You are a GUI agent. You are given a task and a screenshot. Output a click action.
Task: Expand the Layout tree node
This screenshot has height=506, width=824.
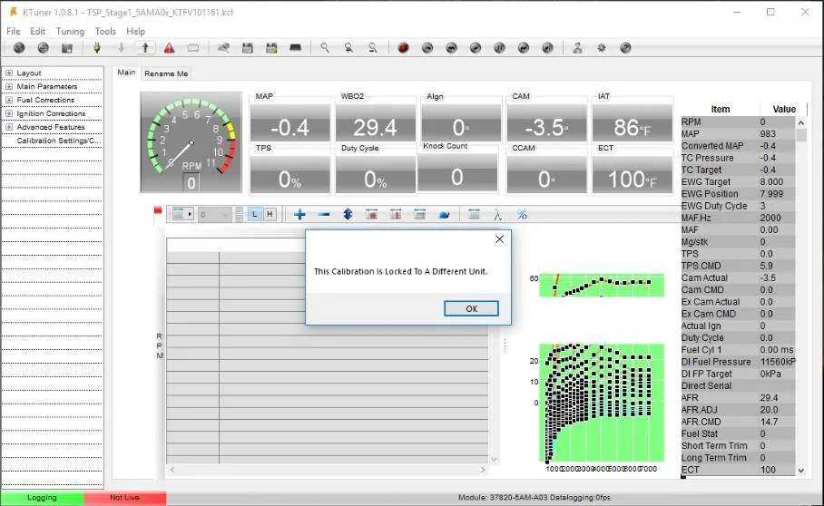tap(9, 73)
